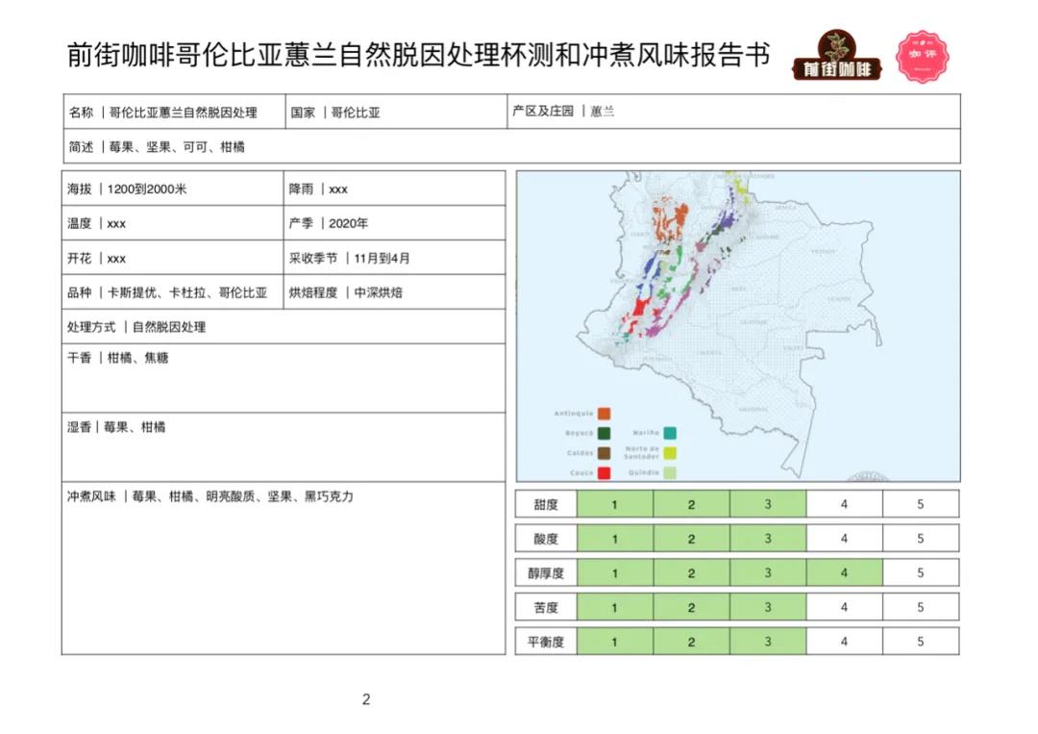Screen dimensions: 1038x734
Task: Click the 前街咖啡 brown logo icon
Action: tap(835, 57)
